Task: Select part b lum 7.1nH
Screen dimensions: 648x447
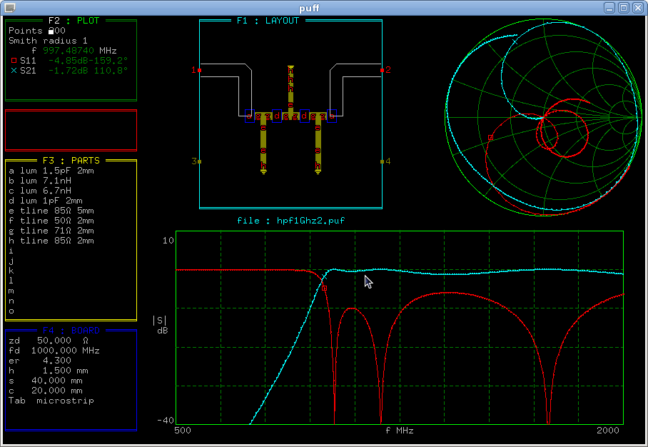Action: pos(40,181)
